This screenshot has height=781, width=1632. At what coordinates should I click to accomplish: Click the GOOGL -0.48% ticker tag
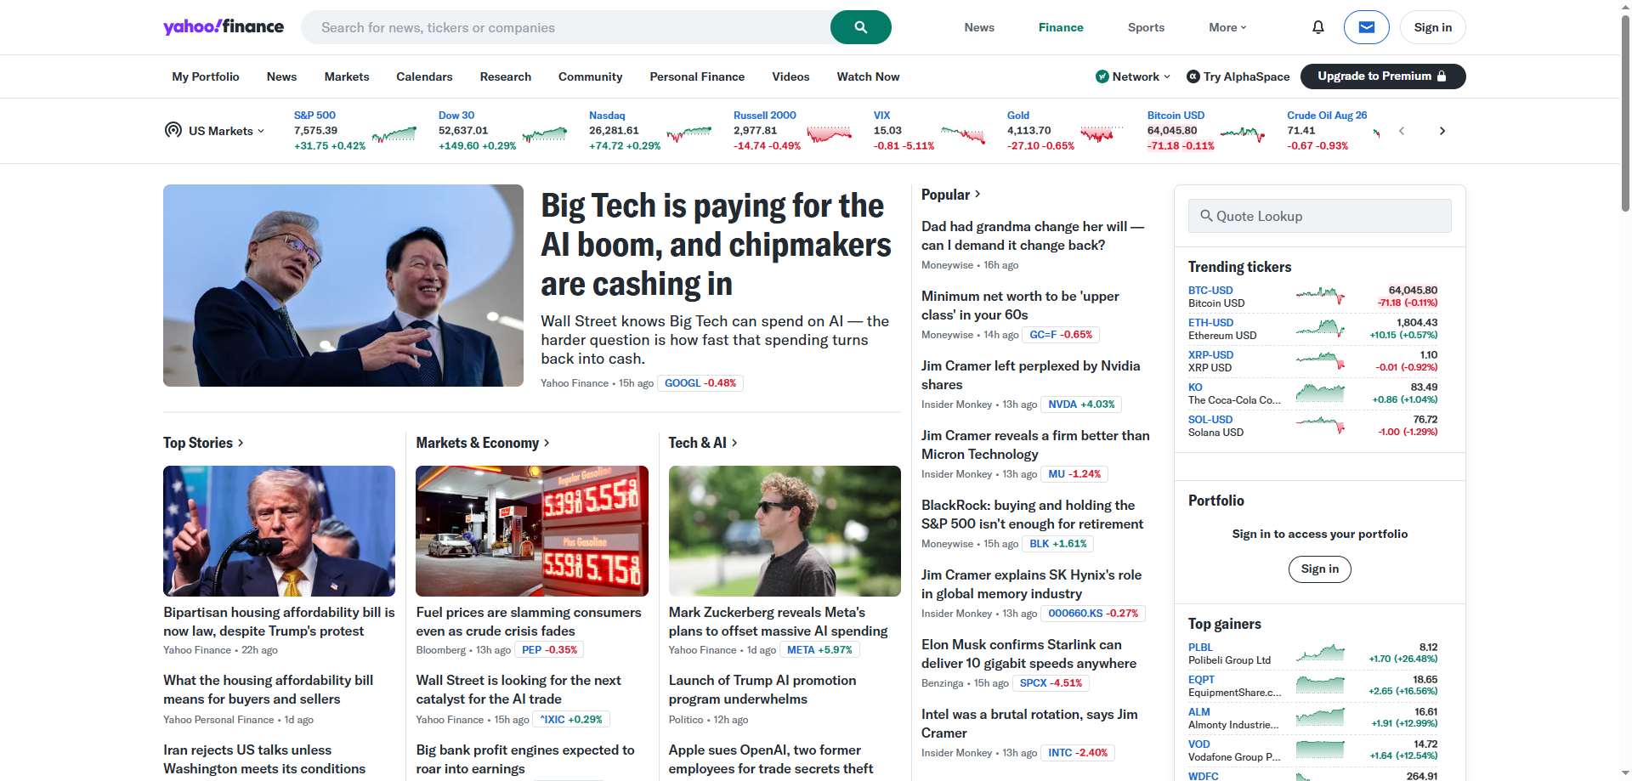pyautogui.click(x=700, y=383)
